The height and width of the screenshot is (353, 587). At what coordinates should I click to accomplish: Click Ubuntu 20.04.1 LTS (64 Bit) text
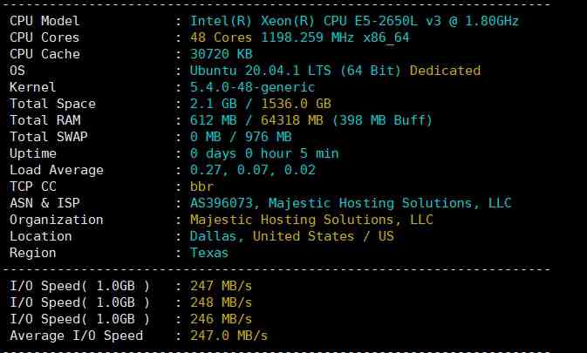[x=295, y=71]
